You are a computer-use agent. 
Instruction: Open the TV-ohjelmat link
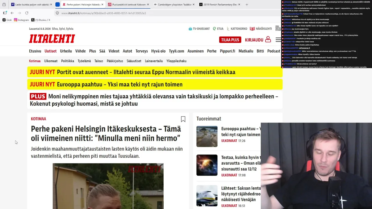click(x=199, y=29)
